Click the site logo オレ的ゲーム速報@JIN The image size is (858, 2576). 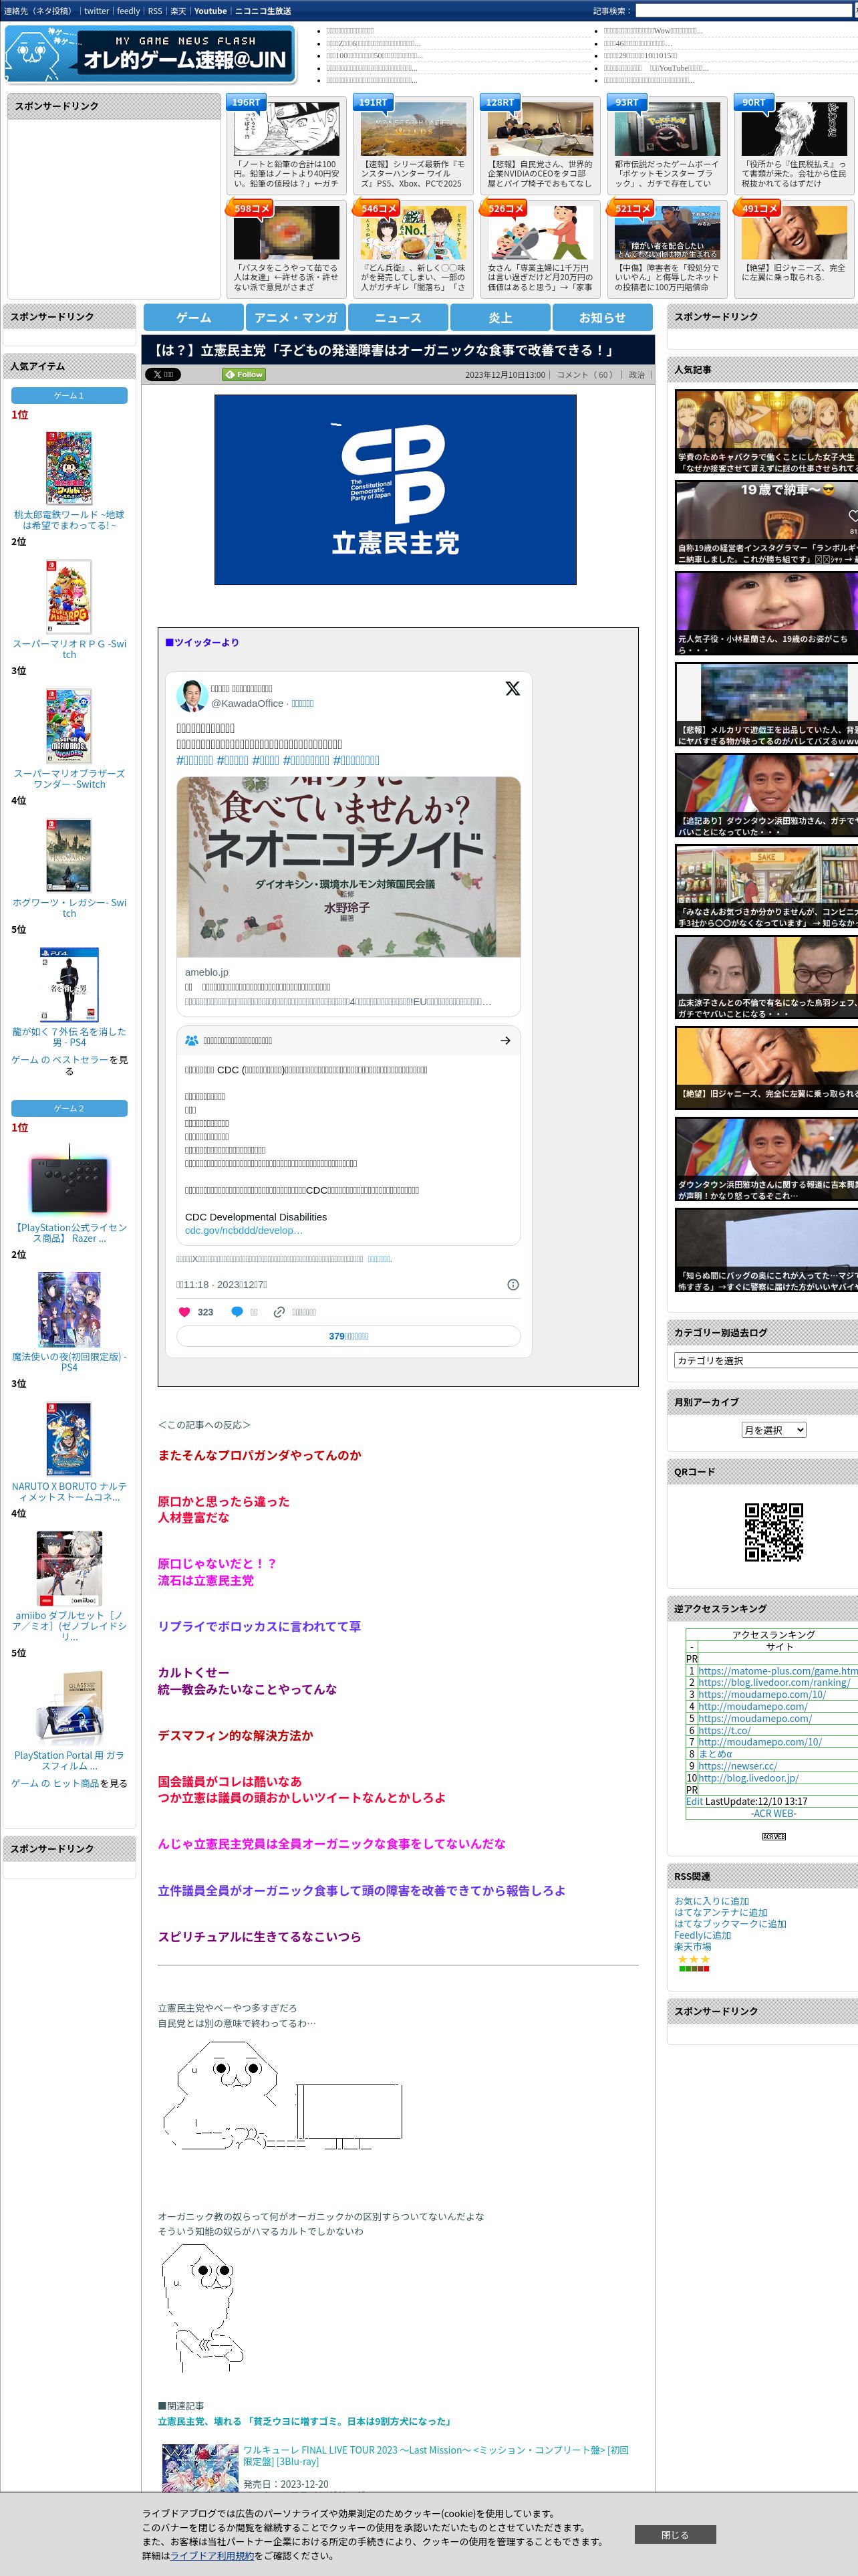click(x=151, y=55)
